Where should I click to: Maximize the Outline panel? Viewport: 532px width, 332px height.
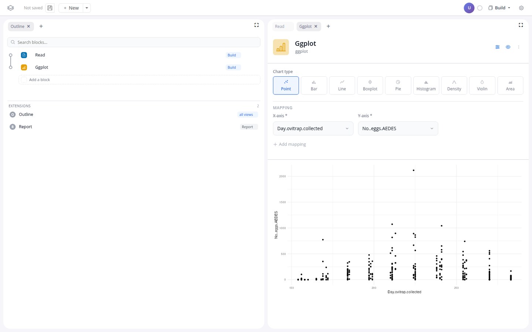point(256,25)
